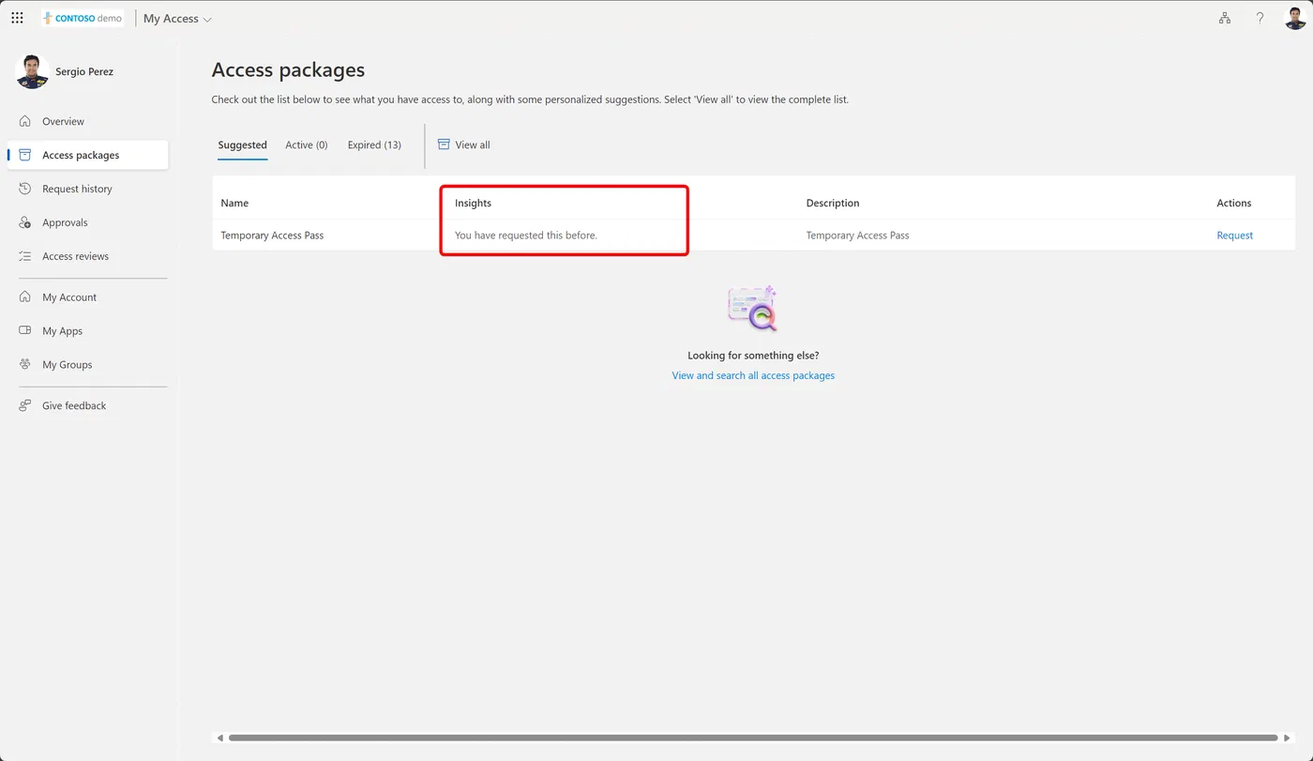1313x761 pixels.
Task: Click the Overview home icon
Action: (x=25, y=121)
